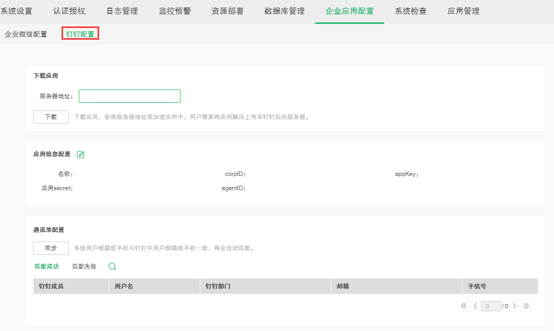The height and width of the screenshot is (331, 554).
Task: Select the 监控预警 tab
Action: click(x=175, y=11)
